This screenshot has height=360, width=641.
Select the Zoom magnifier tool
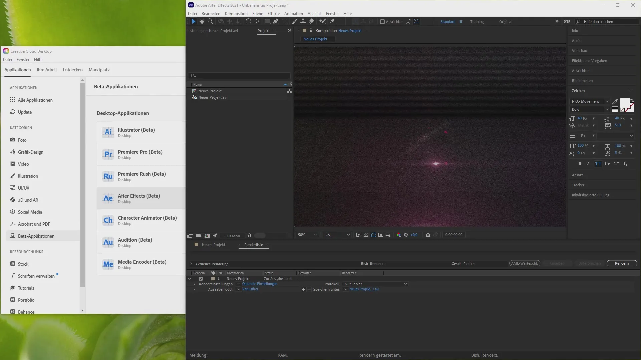point(210,21)
